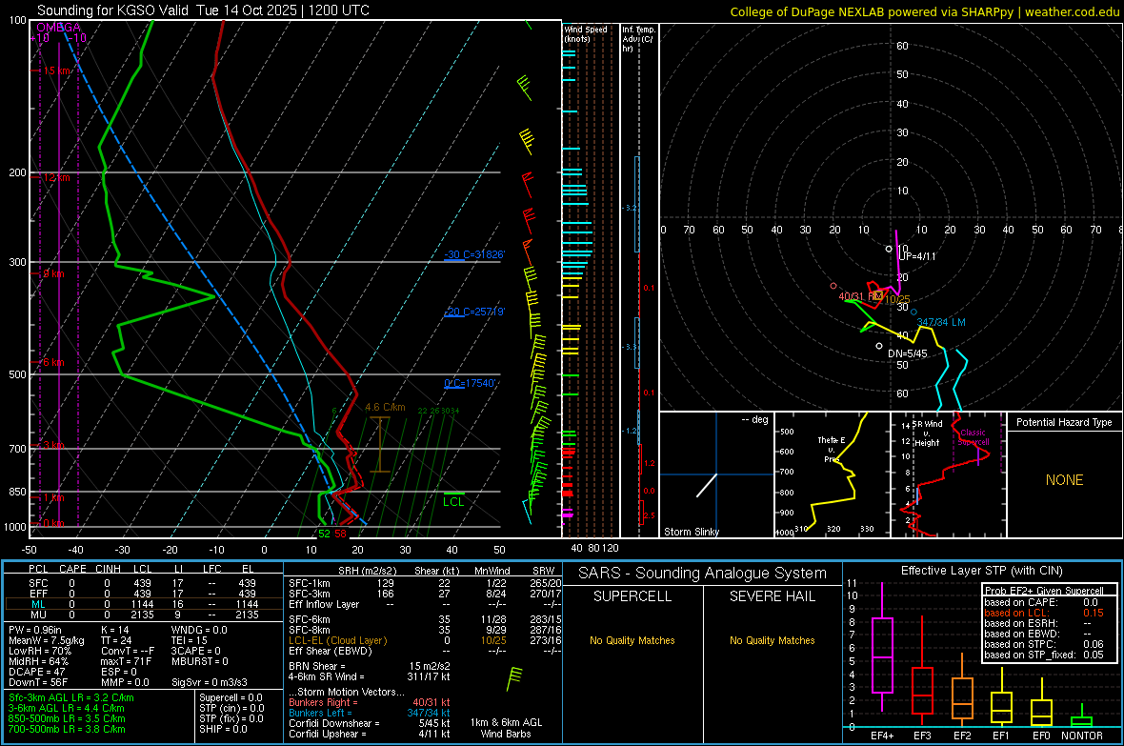The image size is (1124, 746).
Task: Click the STP (cin) = 0.0 value
Action: pos(231,708)
